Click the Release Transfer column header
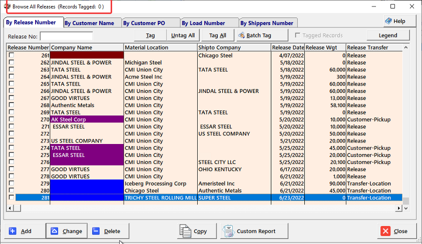 pos(374,47)
